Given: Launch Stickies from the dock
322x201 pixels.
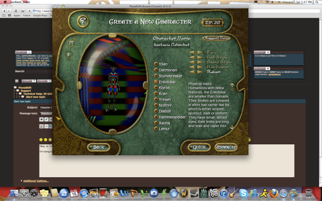Looking at the screenshot, I should click(44, 193).
